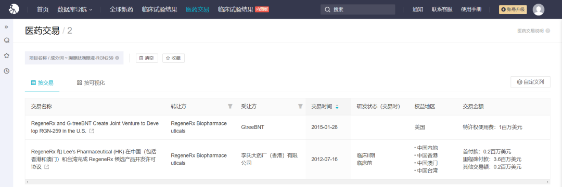Toggle the 交易时间 sort arrows
Image resolution: width=562 pixels, height=187 pixels.
click(x=337, y=107)
